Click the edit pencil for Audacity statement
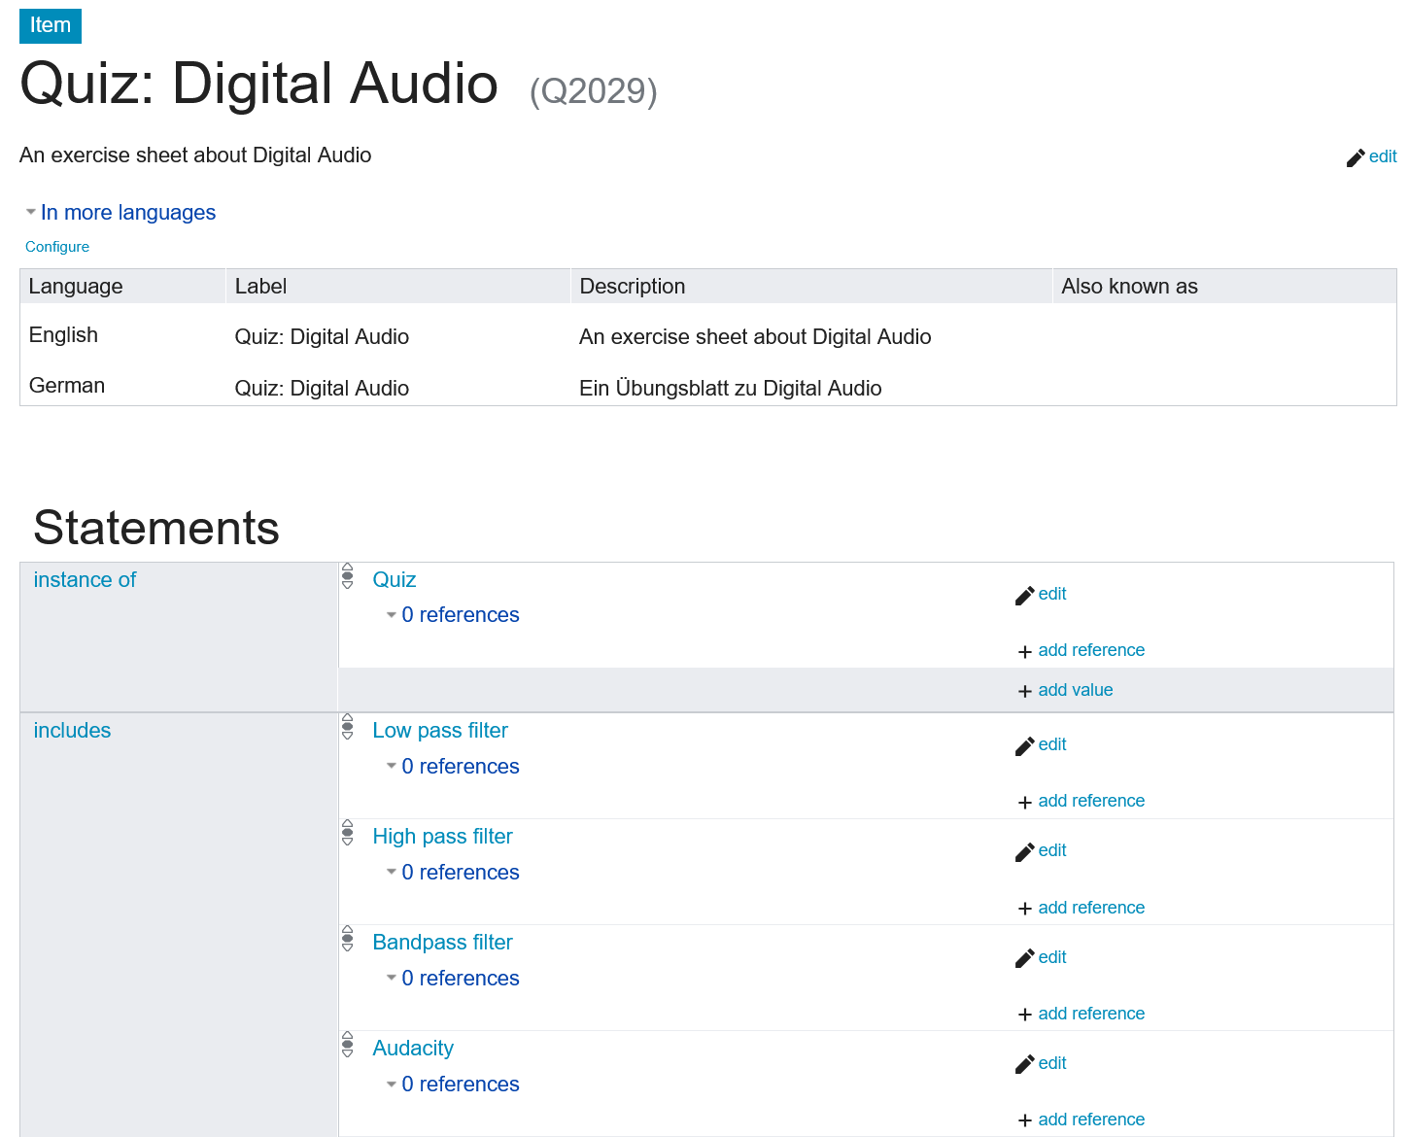 click(1024, 1064)
